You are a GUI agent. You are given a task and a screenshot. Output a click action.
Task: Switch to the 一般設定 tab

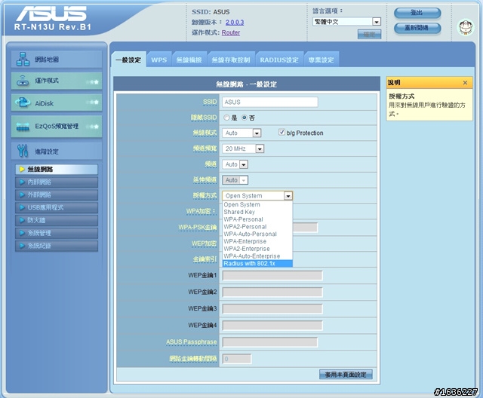[x=128, y=60]
